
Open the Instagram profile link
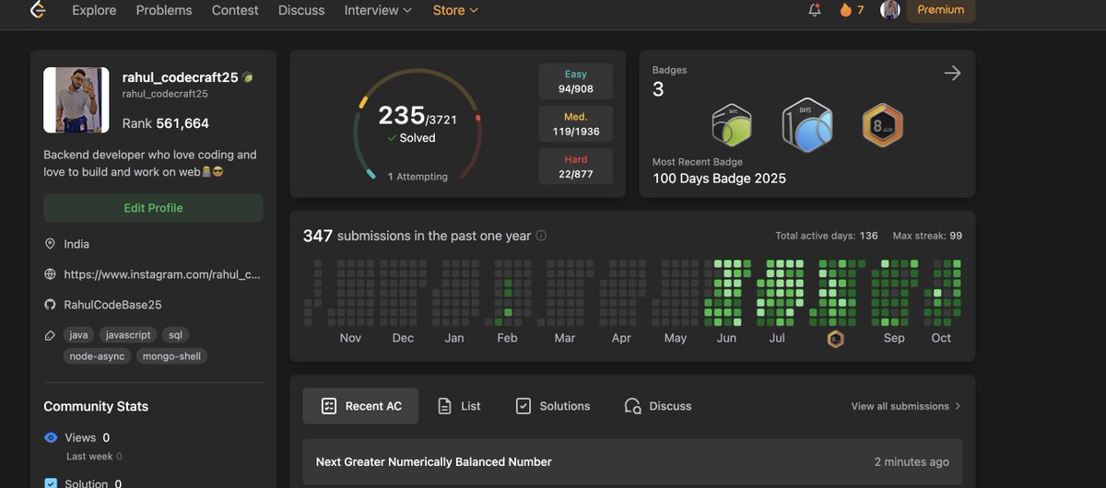[x=162, y=274]
